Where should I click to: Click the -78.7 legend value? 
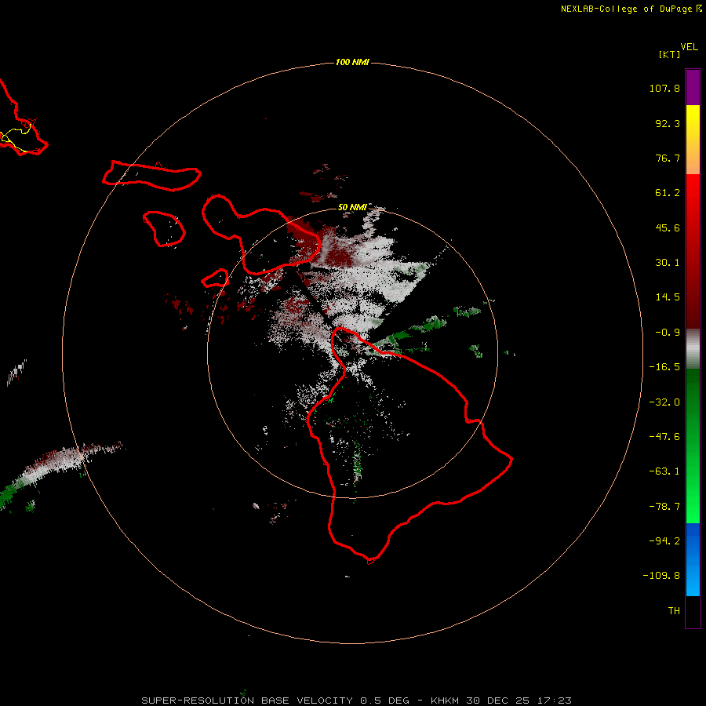click(664, 507)
